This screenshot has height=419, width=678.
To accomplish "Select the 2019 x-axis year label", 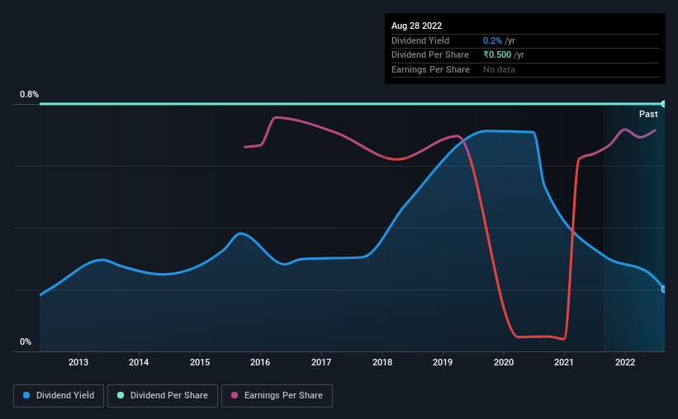I will pyautogui.click(x=443, y=362).
